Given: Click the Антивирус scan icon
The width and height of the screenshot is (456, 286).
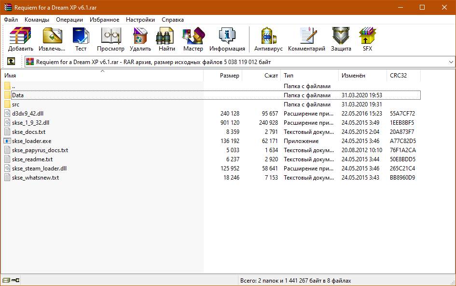Looking at the screenshot, I should pos(269,39).
